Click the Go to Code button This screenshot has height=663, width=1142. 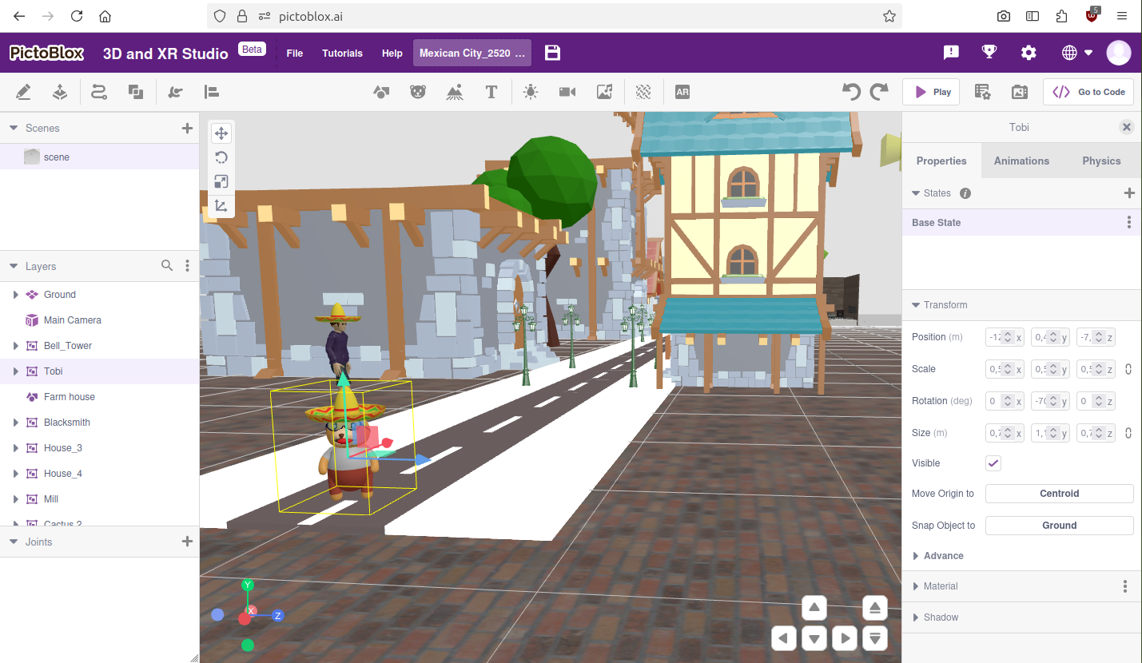point(1088,92)
